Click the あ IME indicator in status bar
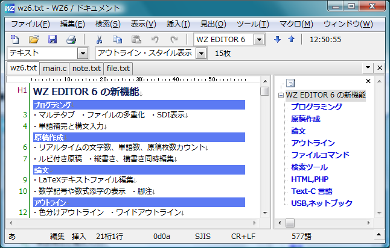This screenshot has height=248, width=390. (12, 237)
